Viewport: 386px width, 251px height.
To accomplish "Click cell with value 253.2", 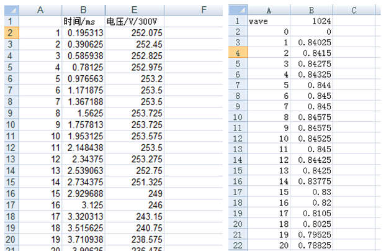I will (x=135, y=79).
